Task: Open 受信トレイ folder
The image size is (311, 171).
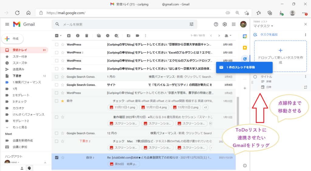Action: (24, 50)
